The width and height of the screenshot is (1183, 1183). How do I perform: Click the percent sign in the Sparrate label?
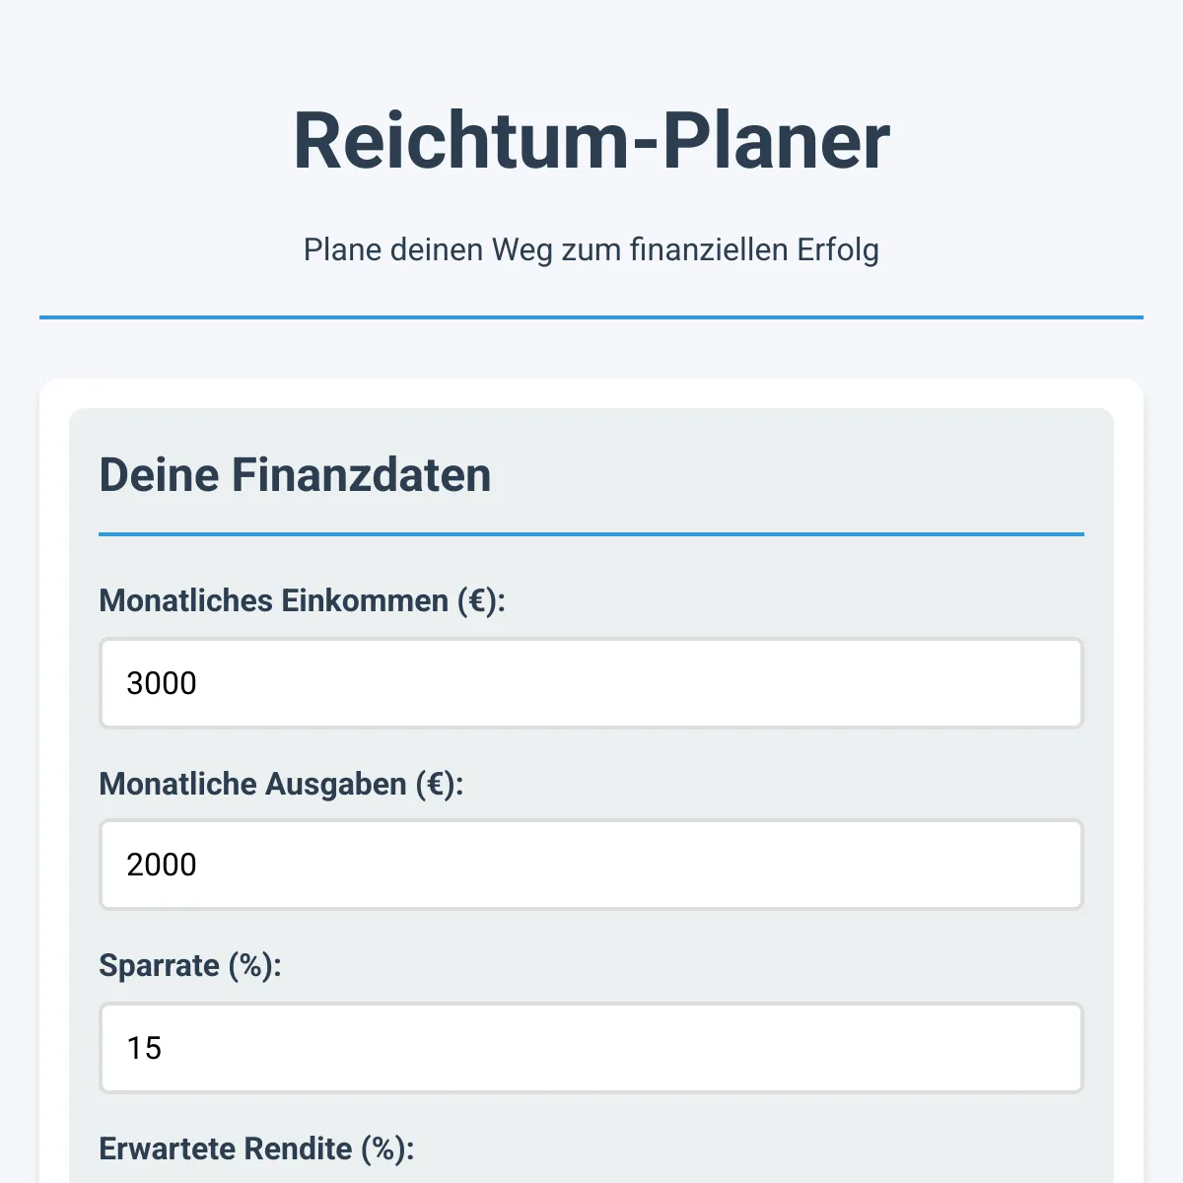point(250,965)
